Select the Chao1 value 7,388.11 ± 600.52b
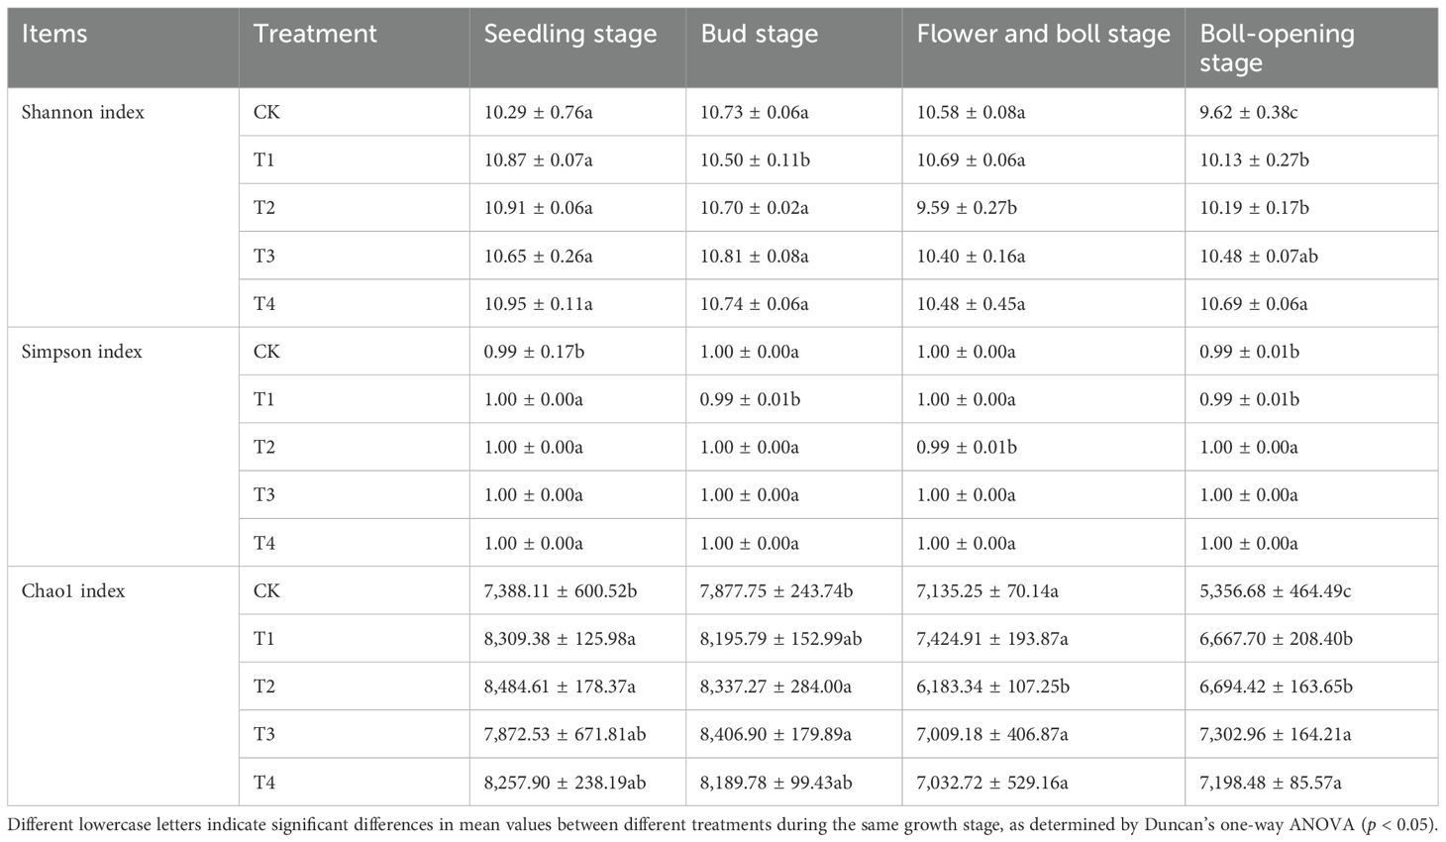Screen dimensions: 1446x842 click(x=561, y=591)
